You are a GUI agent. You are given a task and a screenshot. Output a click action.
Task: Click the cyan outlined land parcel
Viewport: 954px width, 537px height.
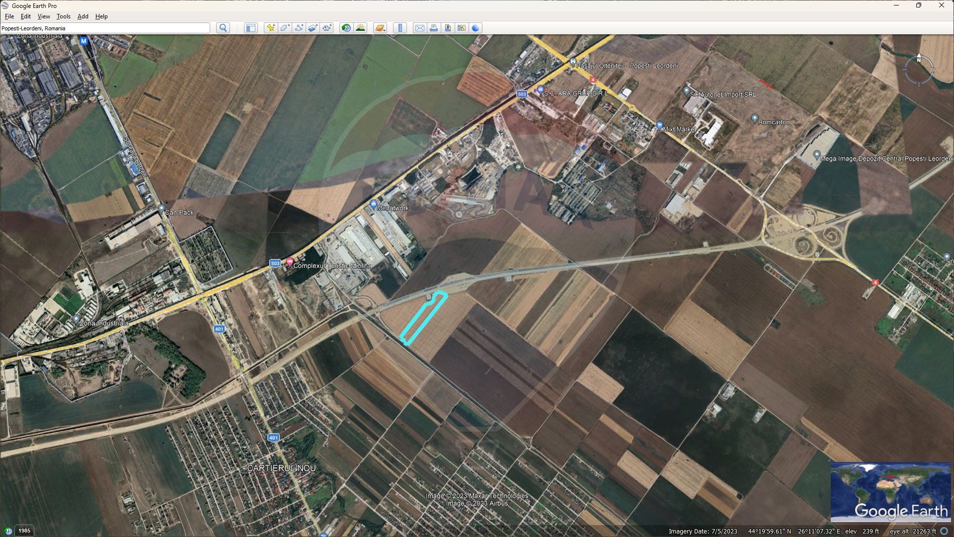pyautogui.click(x=424, y=318)
